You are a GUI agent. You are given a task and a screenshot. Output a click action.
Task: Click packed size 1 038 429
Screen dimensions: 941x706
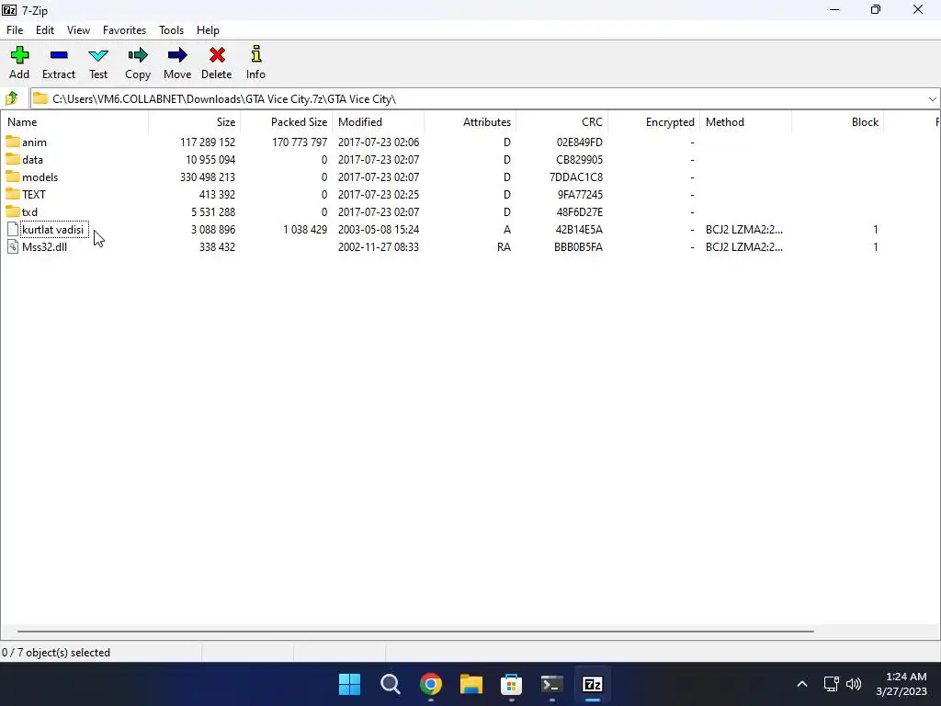[x=305, y=229]
